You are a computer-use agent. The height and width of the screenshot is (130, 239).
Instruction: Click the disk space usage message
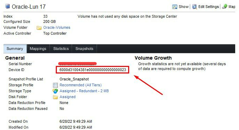[127, 16]
